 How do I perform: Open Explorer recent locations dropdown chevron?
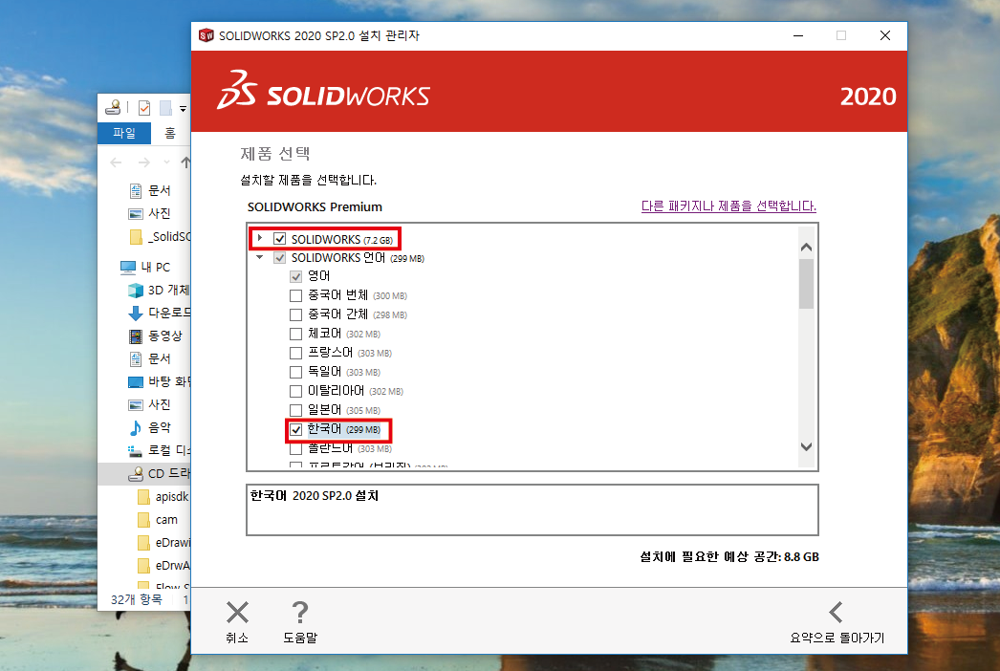(x=167, y=162)
